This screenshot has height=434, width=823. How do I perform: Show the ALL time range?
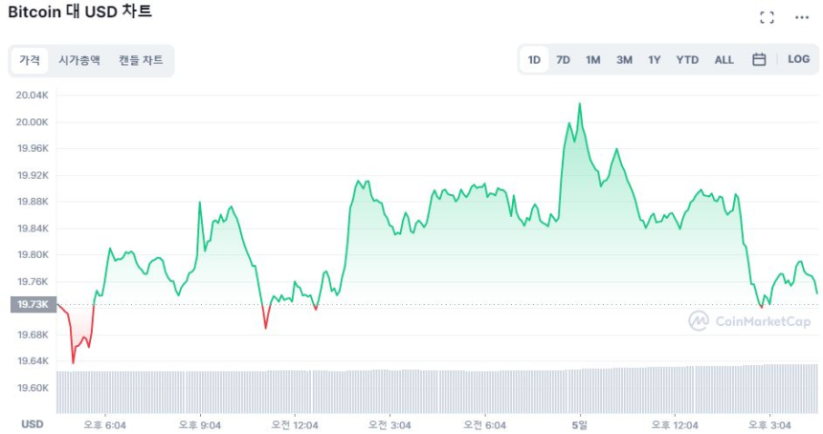coord(724,60)
